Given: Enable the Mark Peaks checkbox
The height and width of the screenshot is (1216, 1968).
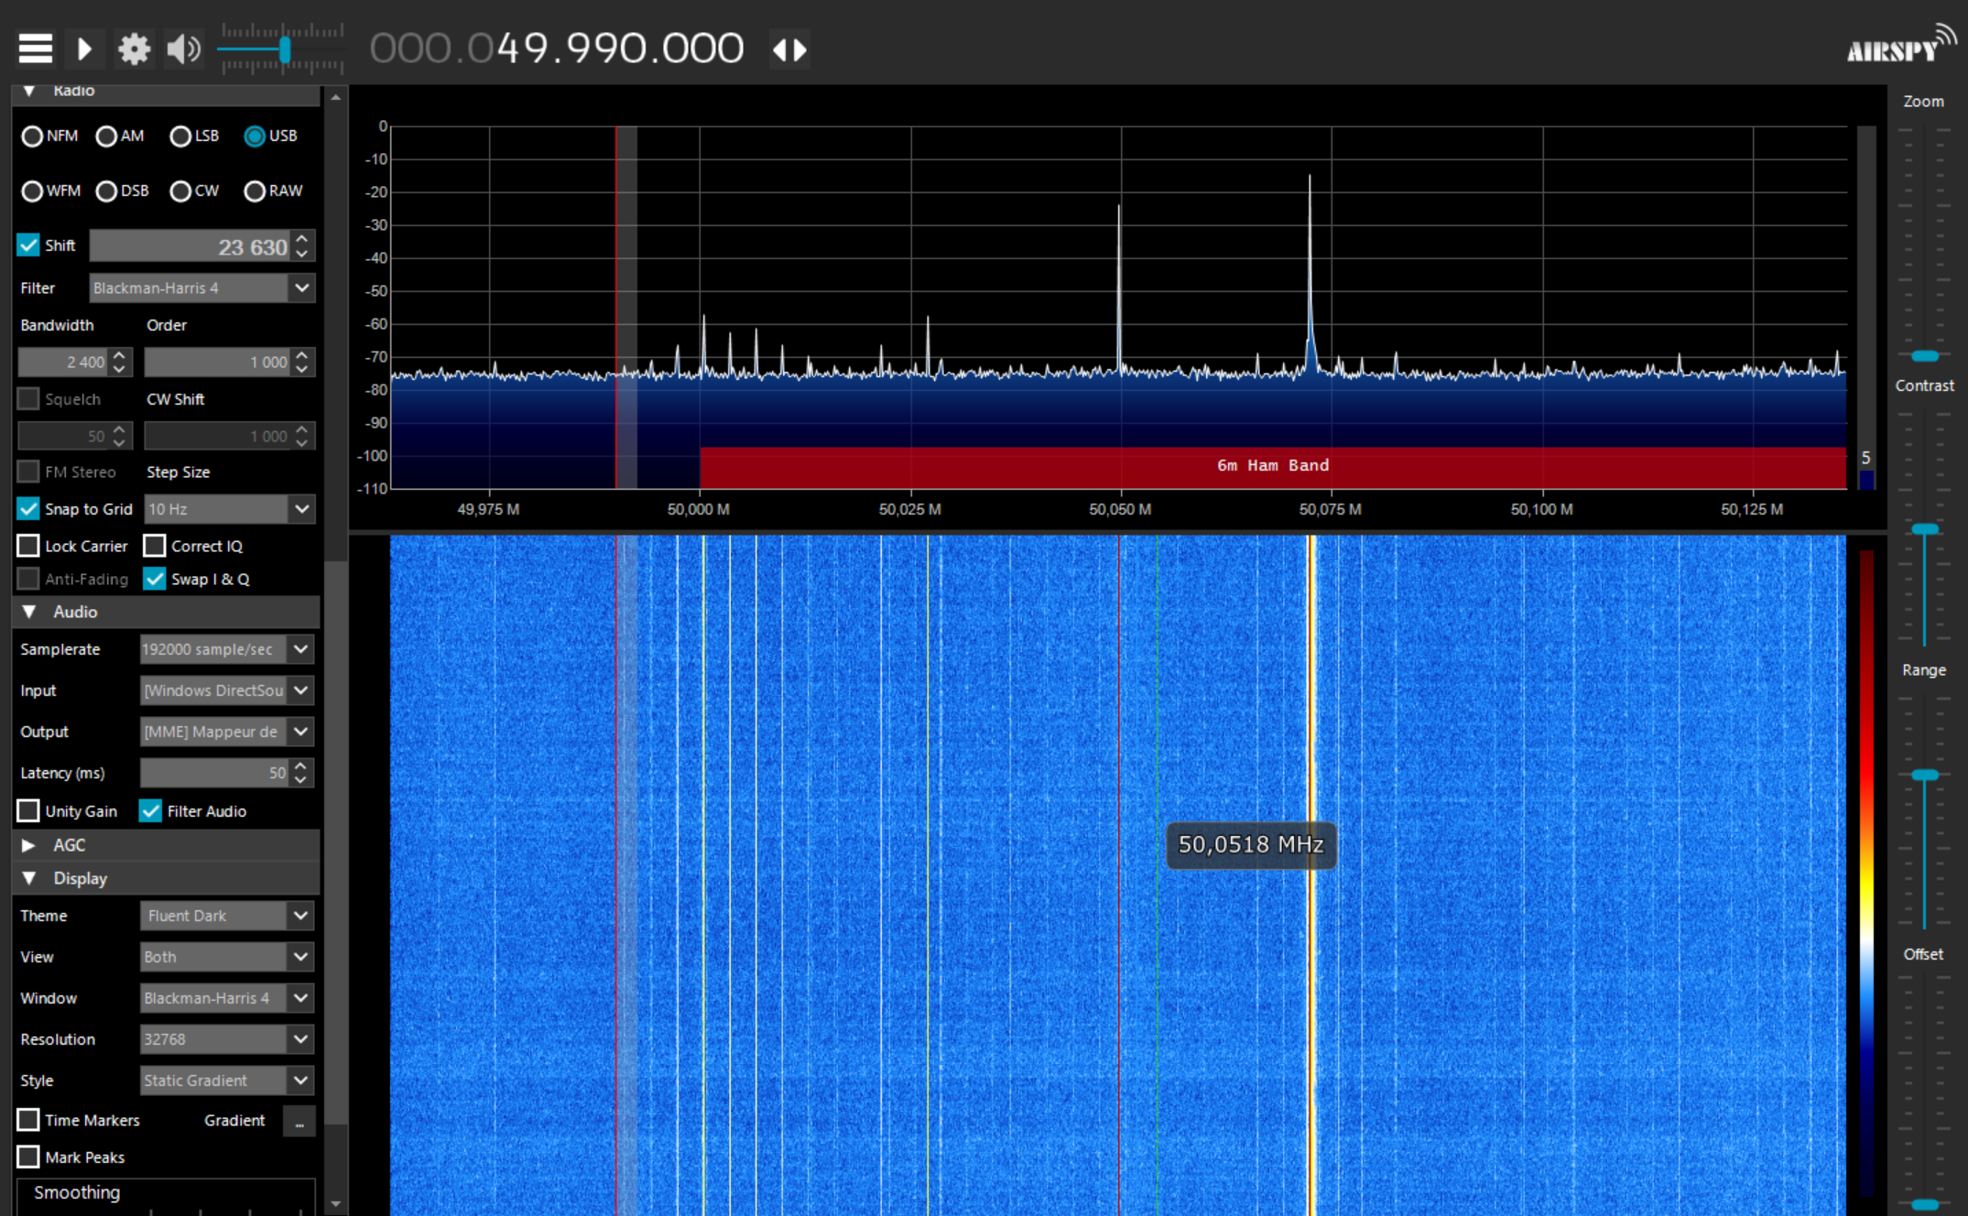Looking at the screenshot, I should [28, 1157].
